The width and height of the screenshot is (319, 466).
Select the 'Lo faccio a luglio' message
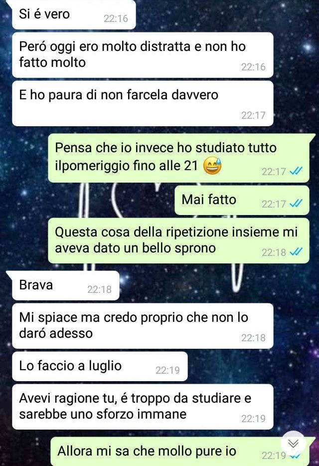click(100, 366)
